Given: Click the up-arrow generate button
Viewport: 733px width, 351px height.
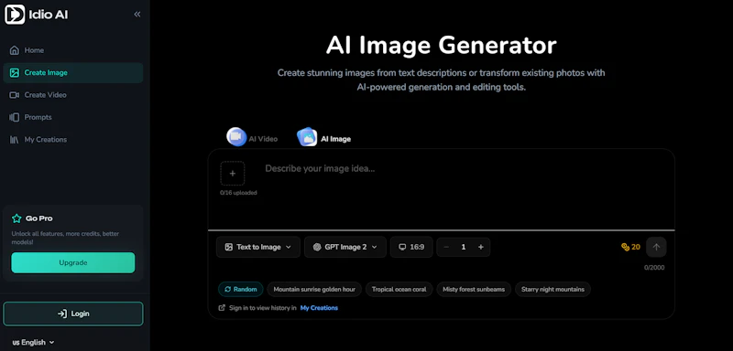Looking at the screenshot, I should [656, 247].
